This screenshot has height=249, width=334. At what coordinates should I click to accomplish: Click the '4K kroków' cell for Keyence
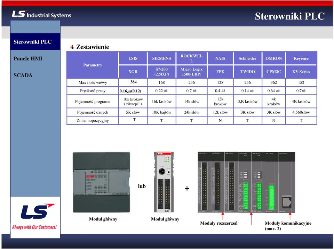[301, 102]
